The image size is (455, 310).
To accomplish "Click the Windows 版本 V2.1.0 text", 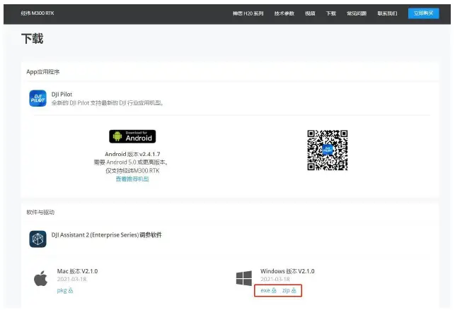I will 287,271.
